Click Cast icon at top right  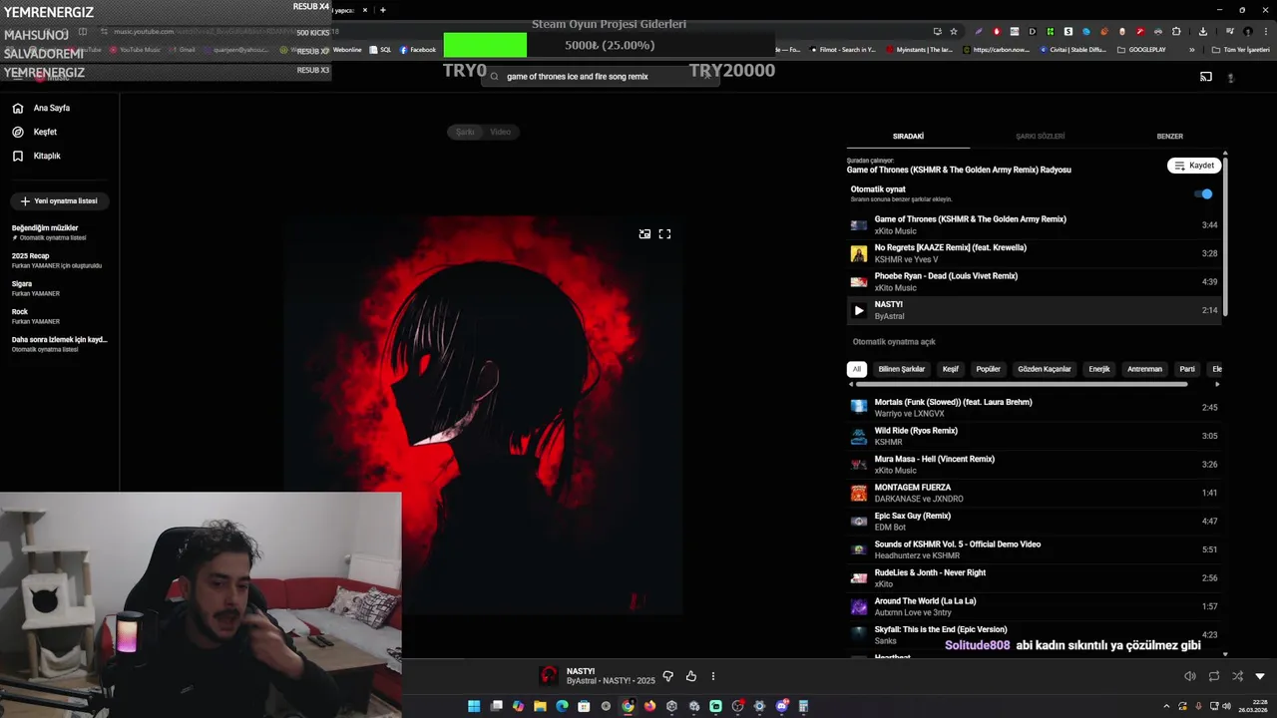[1206, 77]
